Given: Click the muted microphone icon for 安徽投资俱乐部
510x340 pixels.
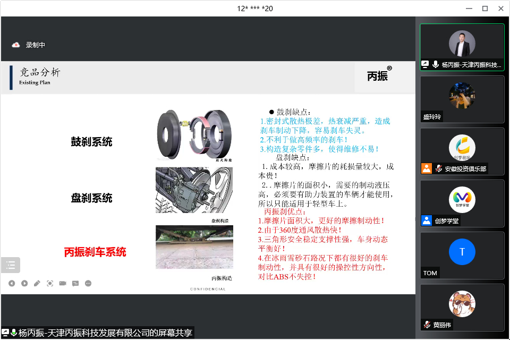Looking at the screenshot, I should coord(439,168).
